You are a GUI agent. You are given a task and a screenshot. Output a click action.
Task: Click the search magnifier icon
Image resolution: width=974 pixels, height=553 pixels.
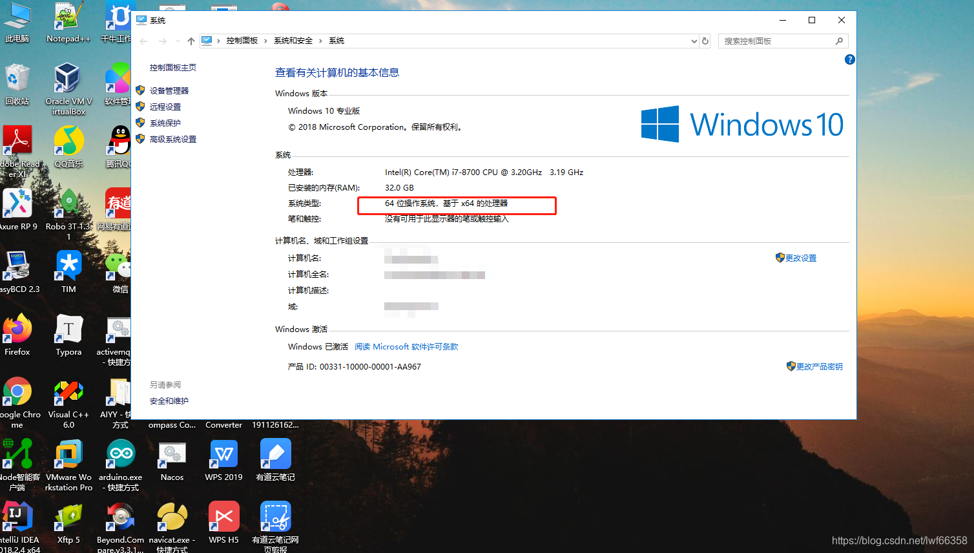point(839,41)
